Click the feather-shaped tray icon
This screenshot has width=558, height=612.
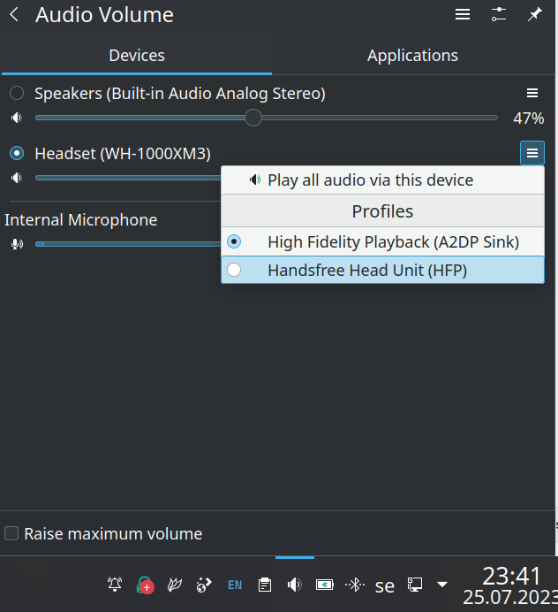tap(175, 585)
